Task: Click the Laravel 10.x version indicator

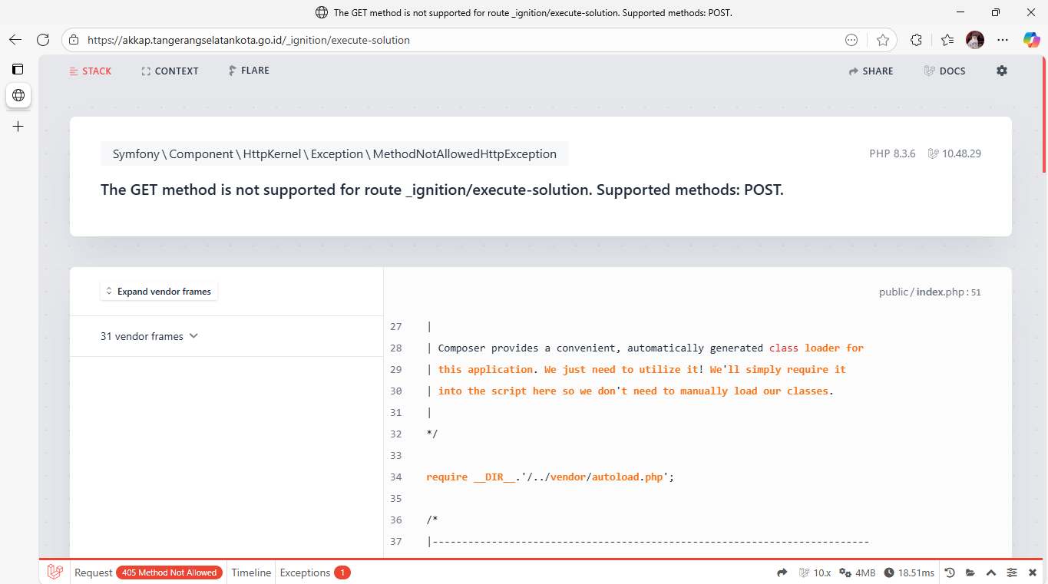Action: [815, 572]
